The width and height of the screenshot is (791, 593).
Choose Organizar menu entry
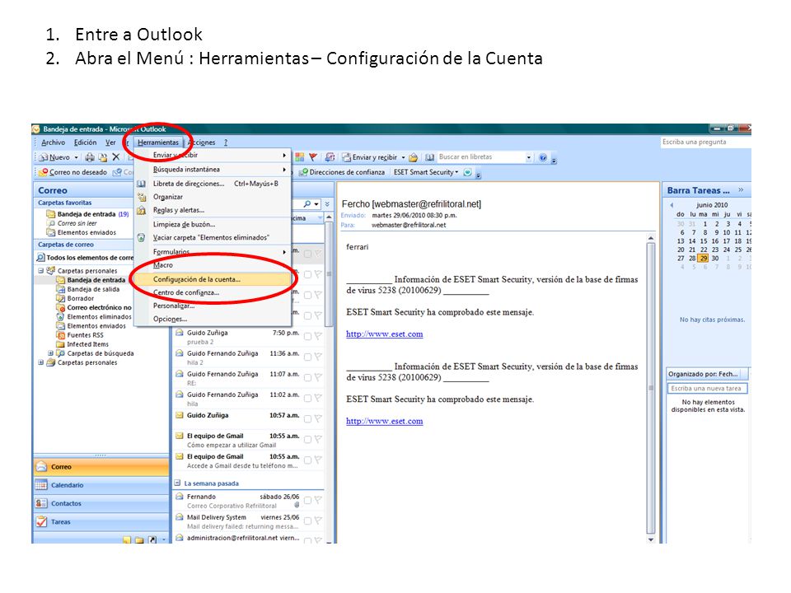click(213, 197)
